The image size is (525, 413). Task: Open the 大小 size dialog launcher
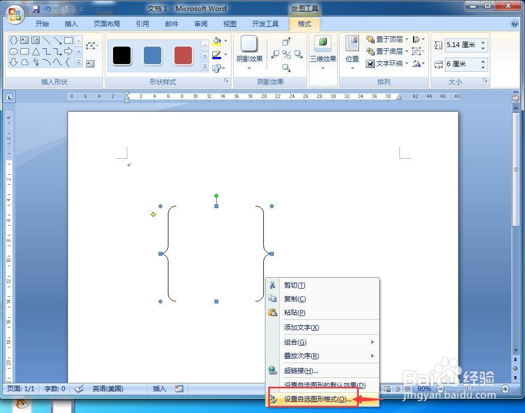tap(485, 81)
